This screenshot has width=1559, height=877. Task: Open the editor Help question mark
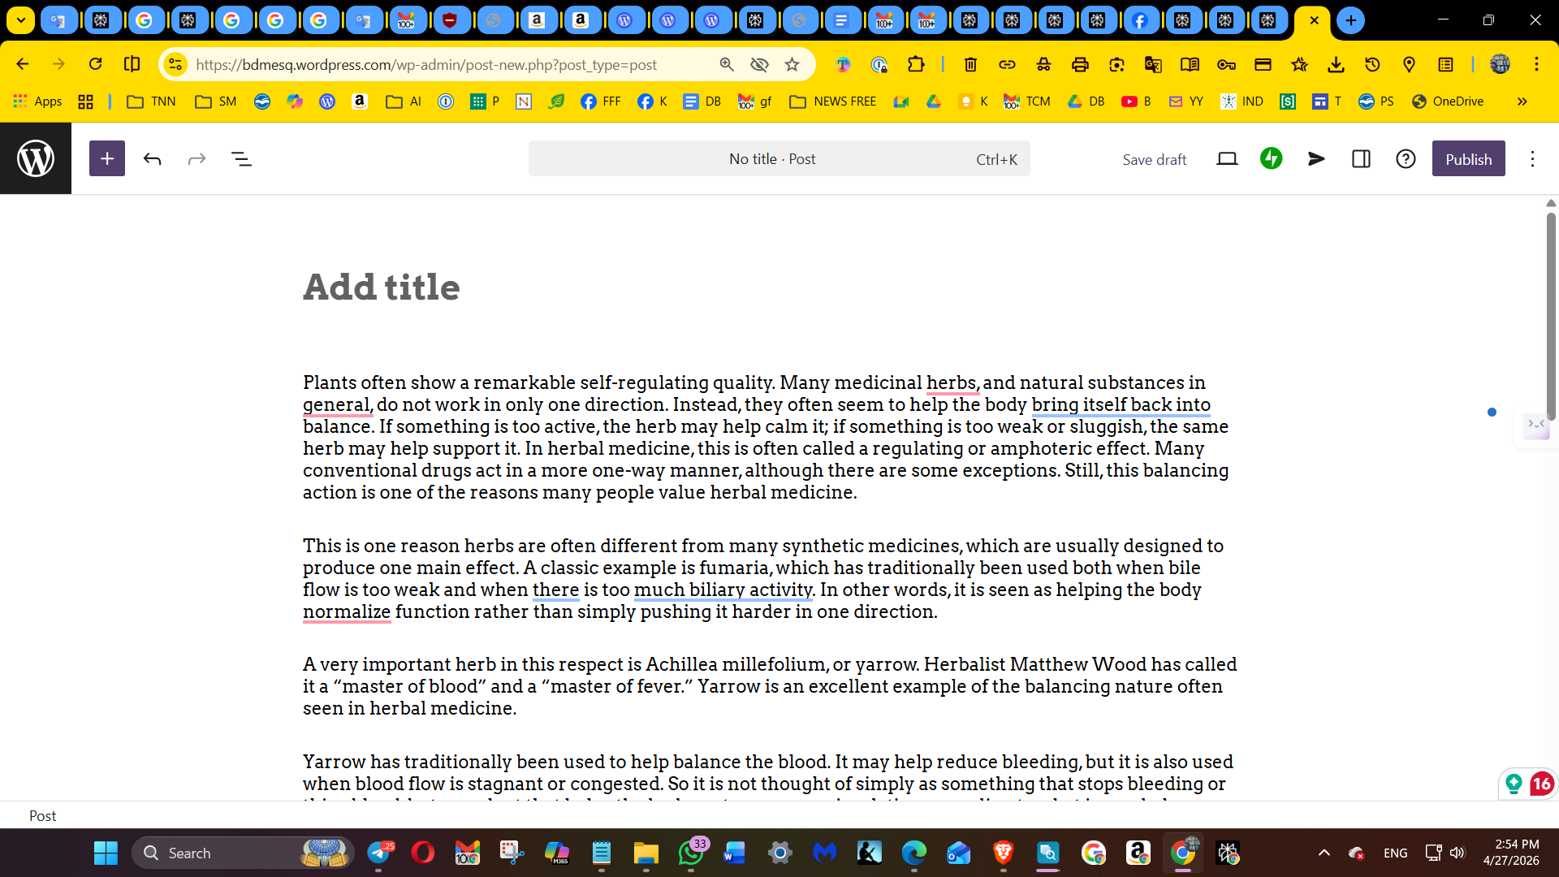tap(1406, 159)
